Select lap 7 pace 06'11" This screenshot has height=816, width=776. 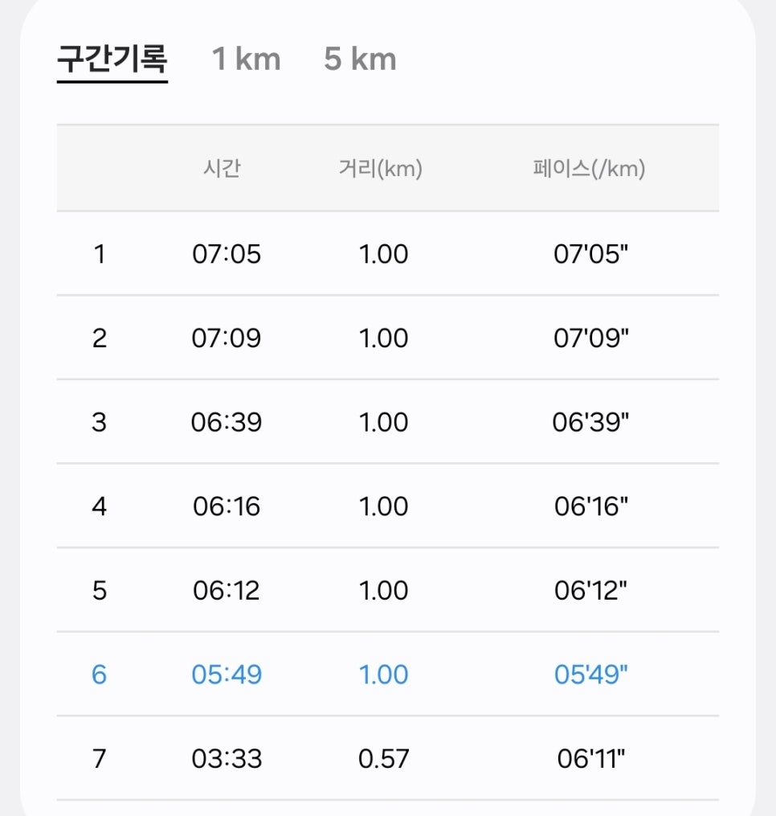(591, 759)
